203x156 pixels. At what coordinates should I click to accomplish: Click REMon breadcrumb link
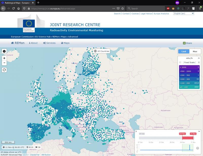pyautogui.click(x=56, y=37)
